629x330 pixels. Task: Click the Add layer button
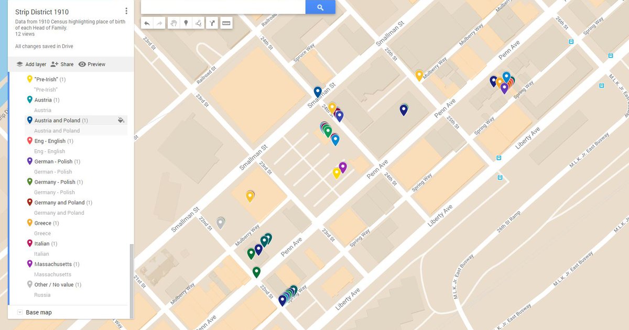tap(31, 64)
